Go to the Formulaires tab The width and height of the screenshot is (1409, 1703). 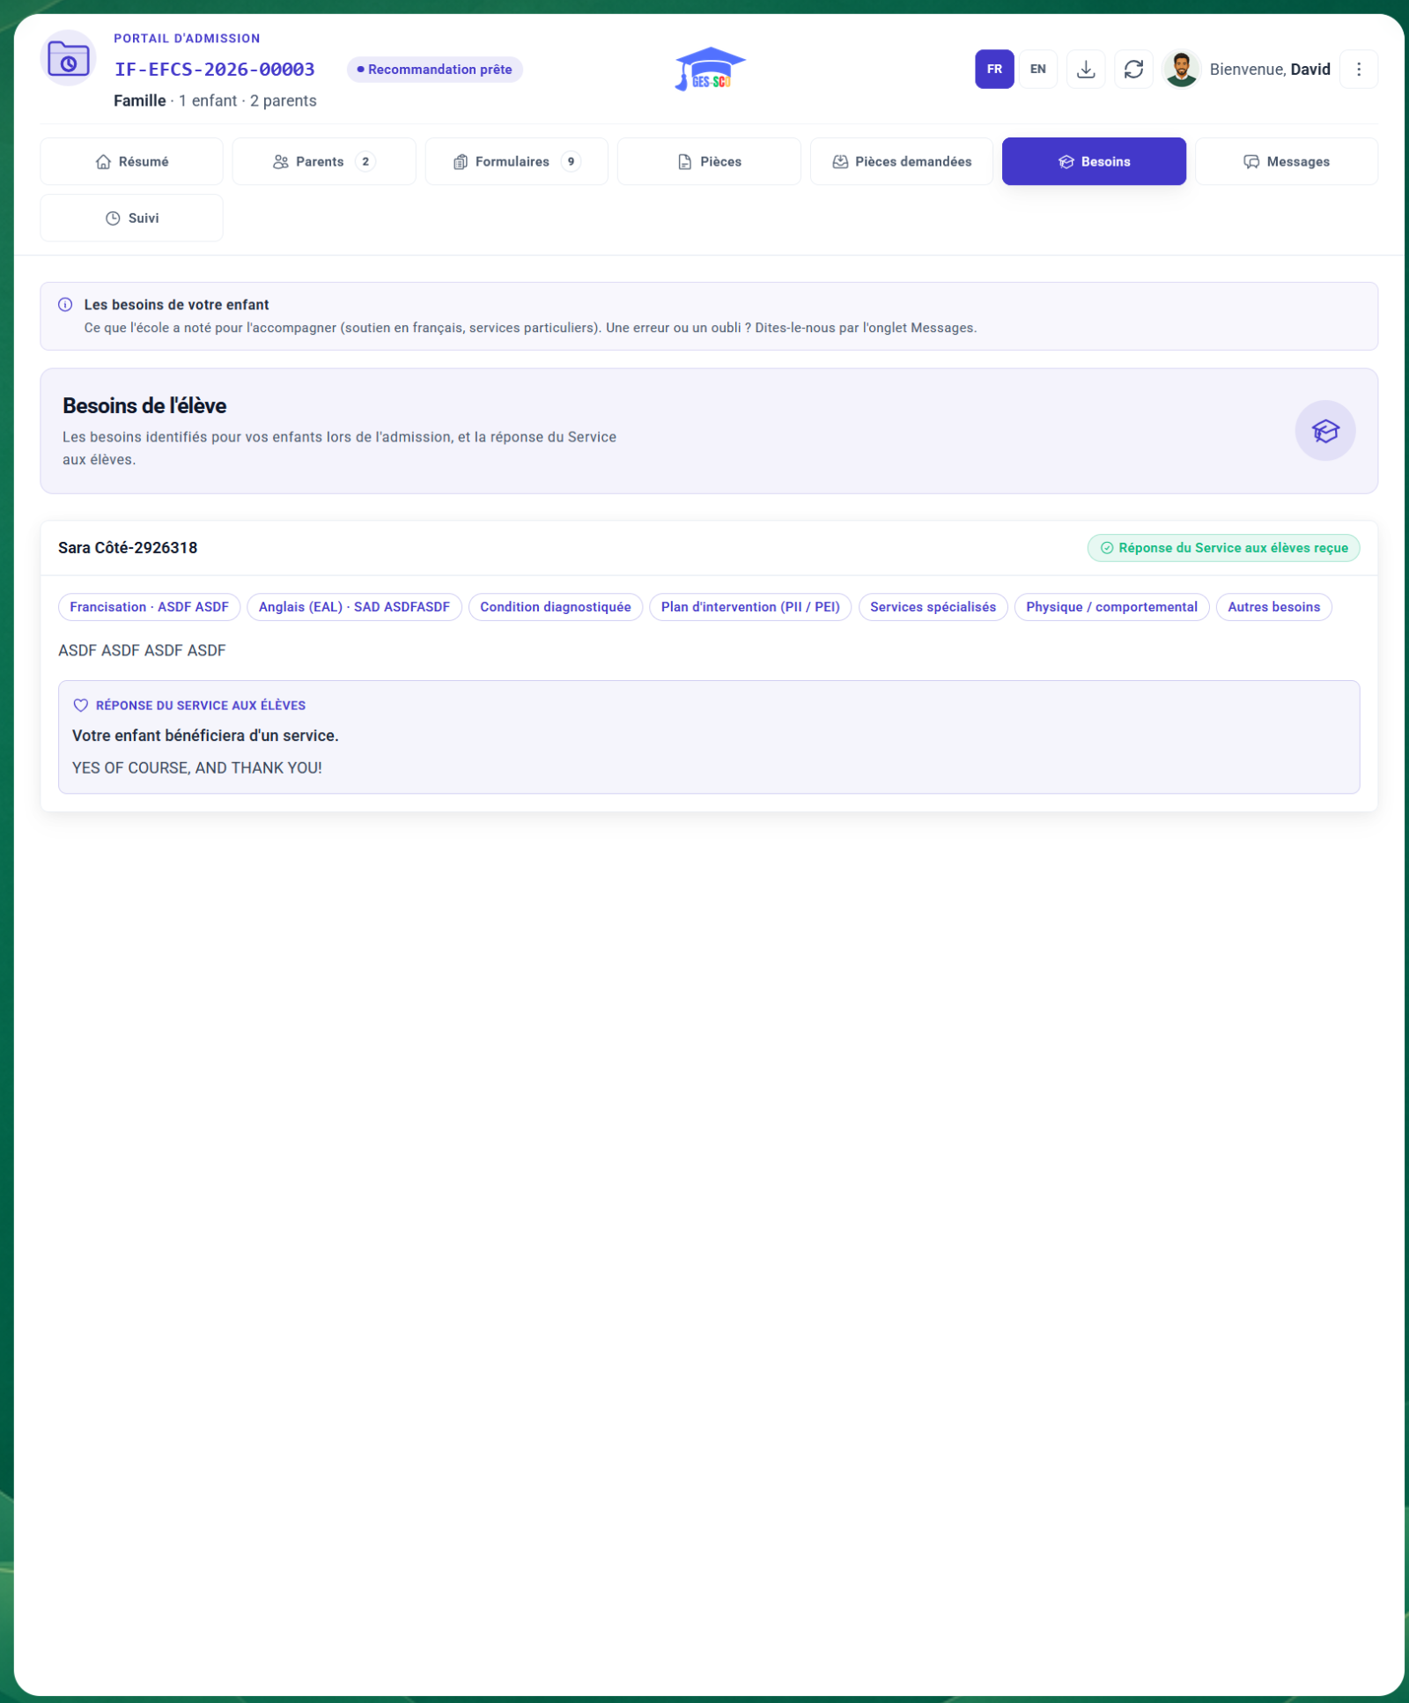(516, 161)
